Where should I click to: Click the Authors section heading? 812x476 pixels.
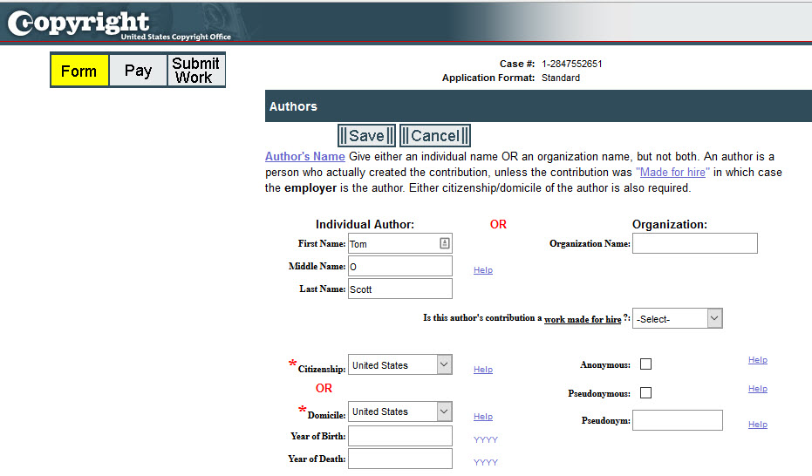coord(293,106)
